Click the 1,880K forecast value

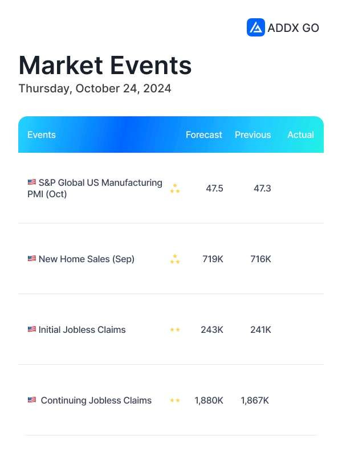click(x=209, y=401)
